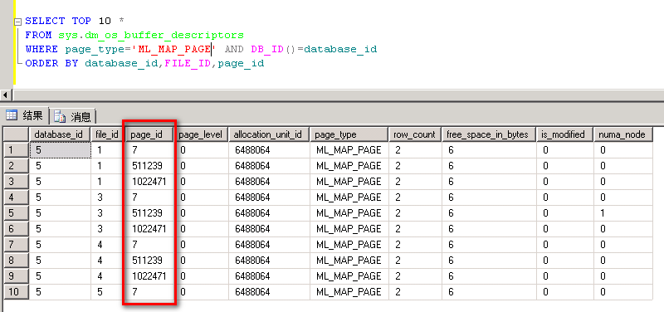664x312 pixels.
Task: Click page_id cell 7 in row 10
Action: pyautogui.click(x=150, y=292)
